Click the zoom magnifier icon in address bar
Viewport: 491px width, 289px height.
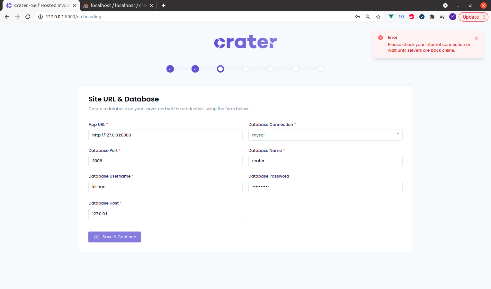(368, 17)
